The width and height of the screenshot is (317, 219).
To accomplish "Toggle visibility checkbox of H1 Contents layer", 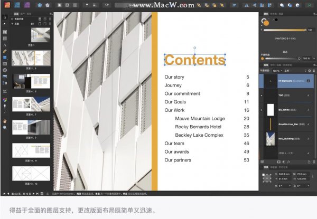I will (309, 81).
